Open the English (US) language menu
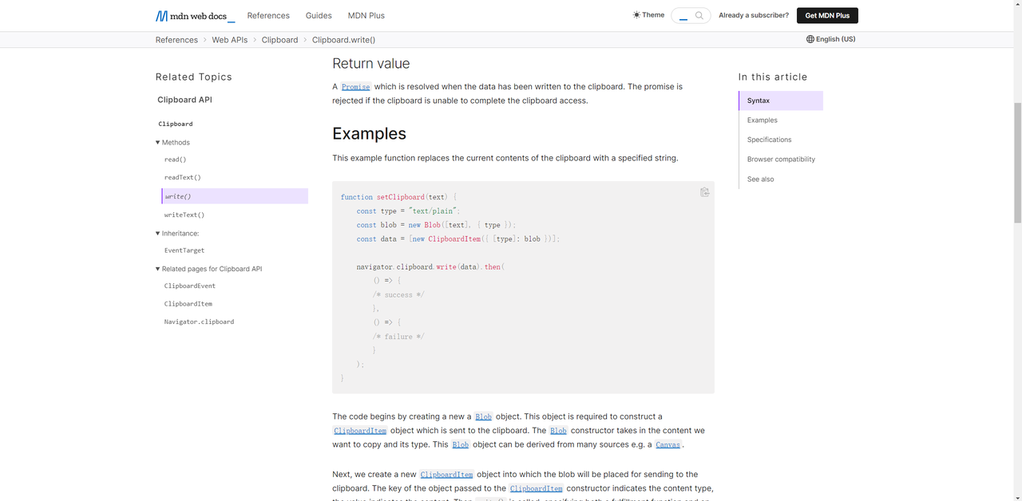This screenshot has width=1022, height=501. click(830, 39)
